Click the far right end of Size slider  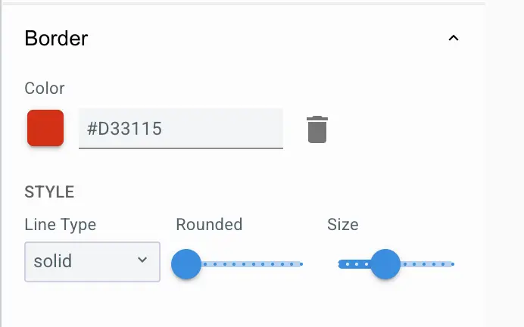pyautogui.click(x=452, y=264)
